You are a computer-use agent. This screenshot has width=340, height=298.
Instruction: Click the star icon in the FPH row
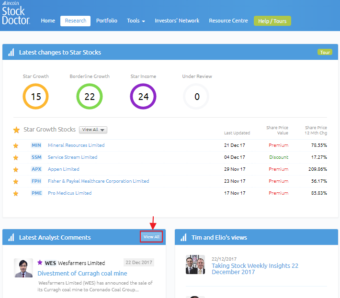click(16, 181)
